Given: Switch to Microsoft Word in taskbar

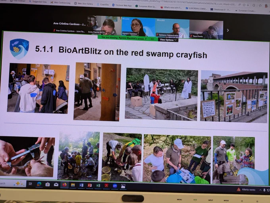Looking at the screenshot, I should pyautogui.click(x=81, y=185).
